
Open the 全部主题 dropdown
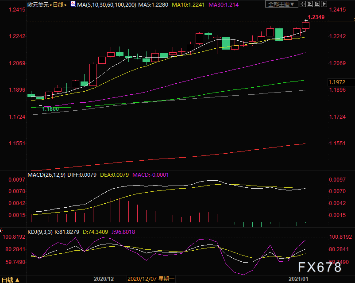coord(281,4)
